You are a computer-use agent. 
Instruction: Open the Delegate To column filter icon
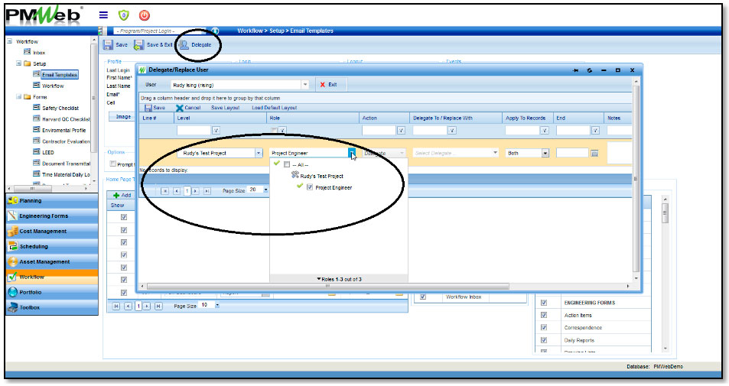point(451,131)
